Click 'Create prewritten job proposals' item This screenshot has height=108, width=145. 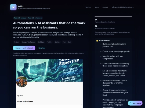click(116, 51)
